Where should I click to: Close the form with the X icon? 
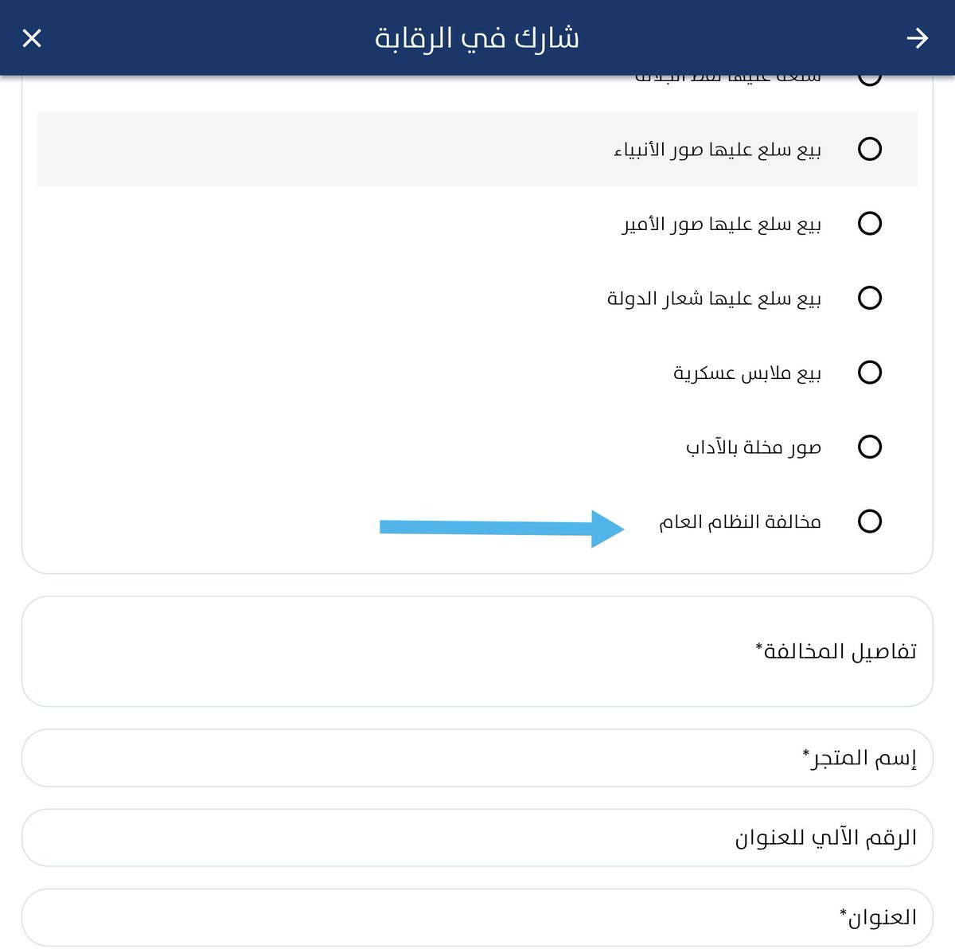tap(32, 37)
